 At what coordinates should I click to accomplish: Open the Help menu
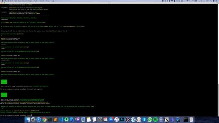coord(53,1)
